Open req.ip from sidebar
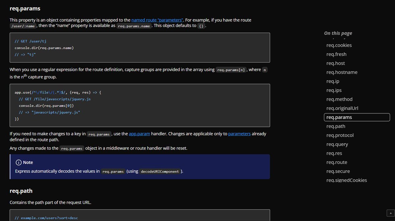Image resolution: width=395 pixels, height=221 pixels. point(333,81)
